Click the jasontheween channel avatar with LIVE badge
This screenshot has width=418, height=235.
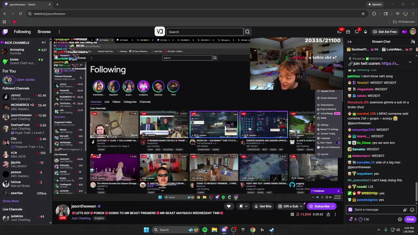pos(62,212)
